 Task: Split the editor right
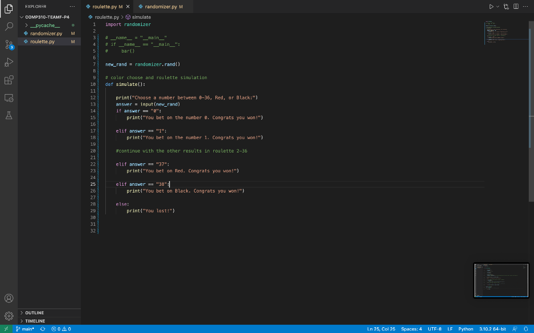click(x=516, y=6)
